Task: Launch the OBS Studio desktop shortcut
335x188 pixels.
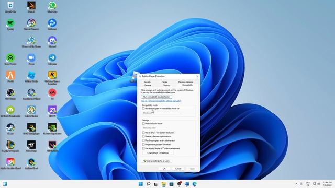Action: tap(10, 92)
